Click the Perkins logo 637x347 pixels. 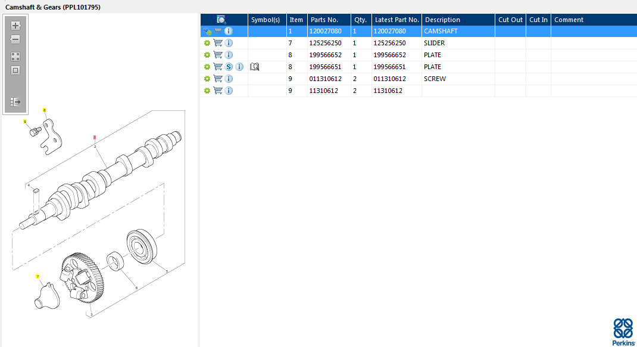(x=623, y=331)
